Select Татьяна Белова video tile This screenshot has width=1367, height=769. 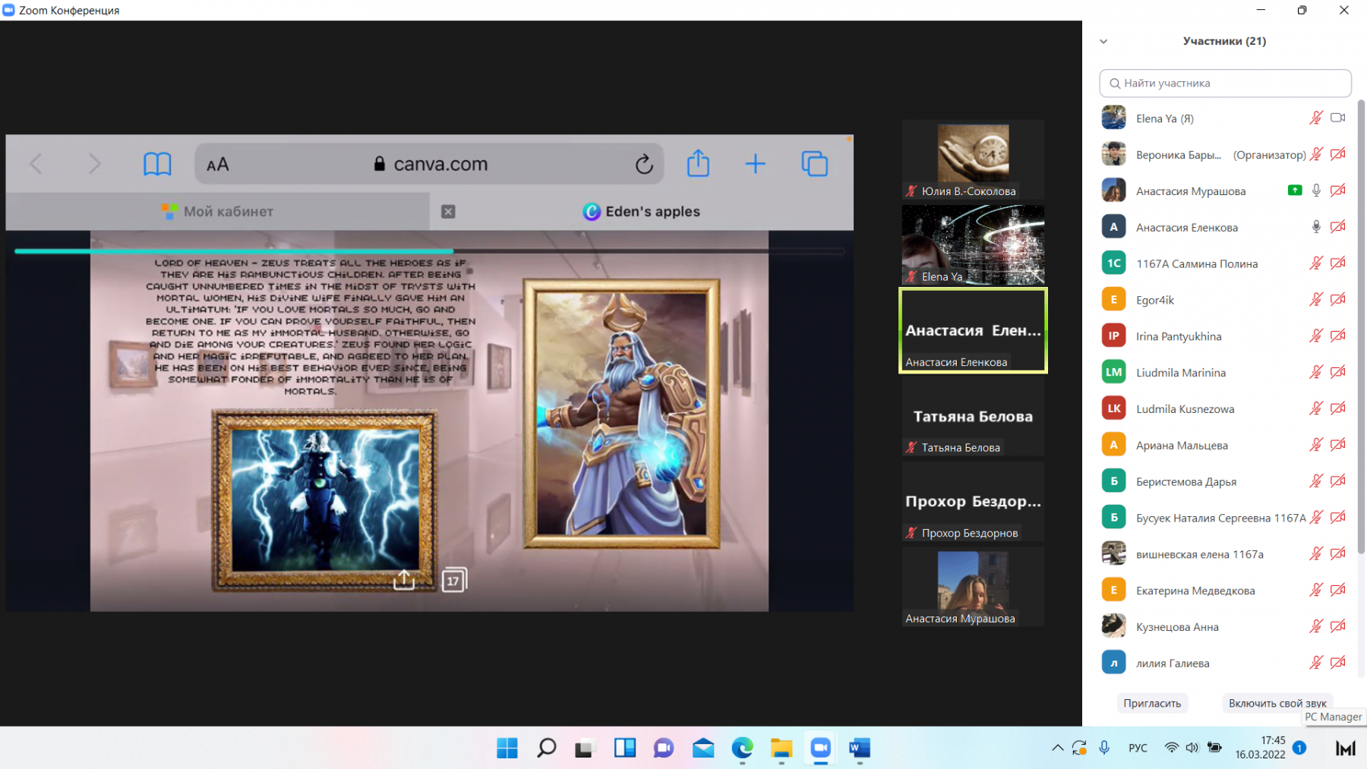[973, 416]
